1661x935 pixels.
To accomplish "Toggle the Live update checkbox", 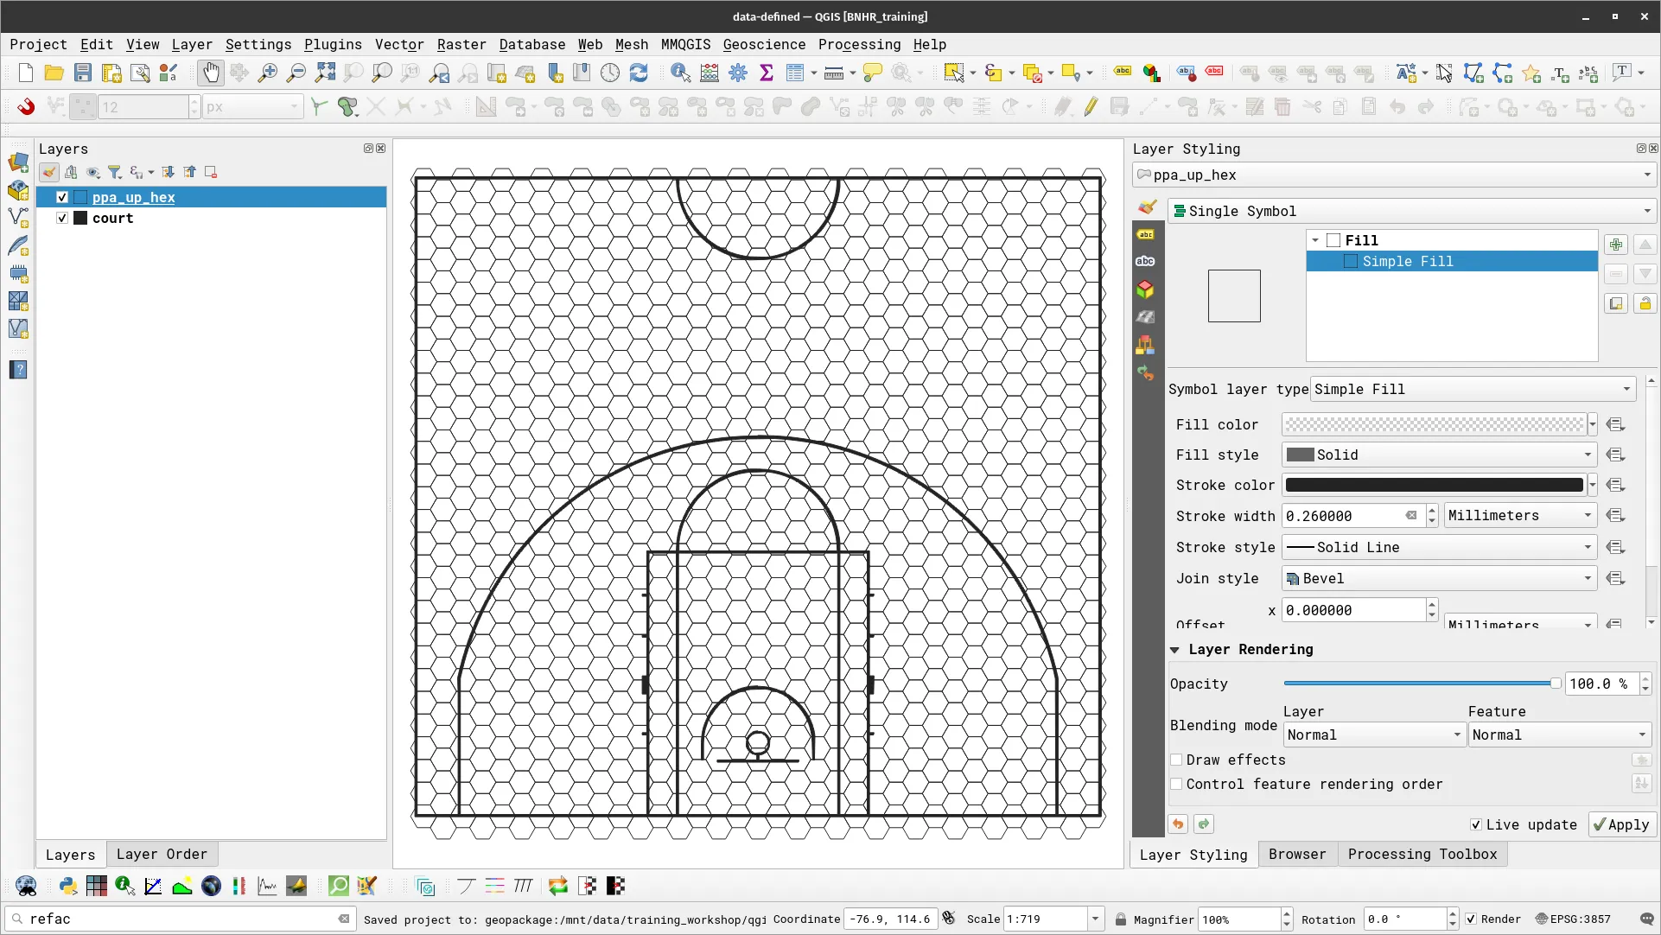I will tap(1476, 824).
